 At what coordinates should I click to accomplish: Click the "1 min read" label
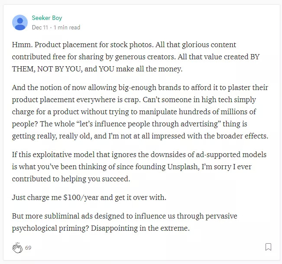(67, 27)
